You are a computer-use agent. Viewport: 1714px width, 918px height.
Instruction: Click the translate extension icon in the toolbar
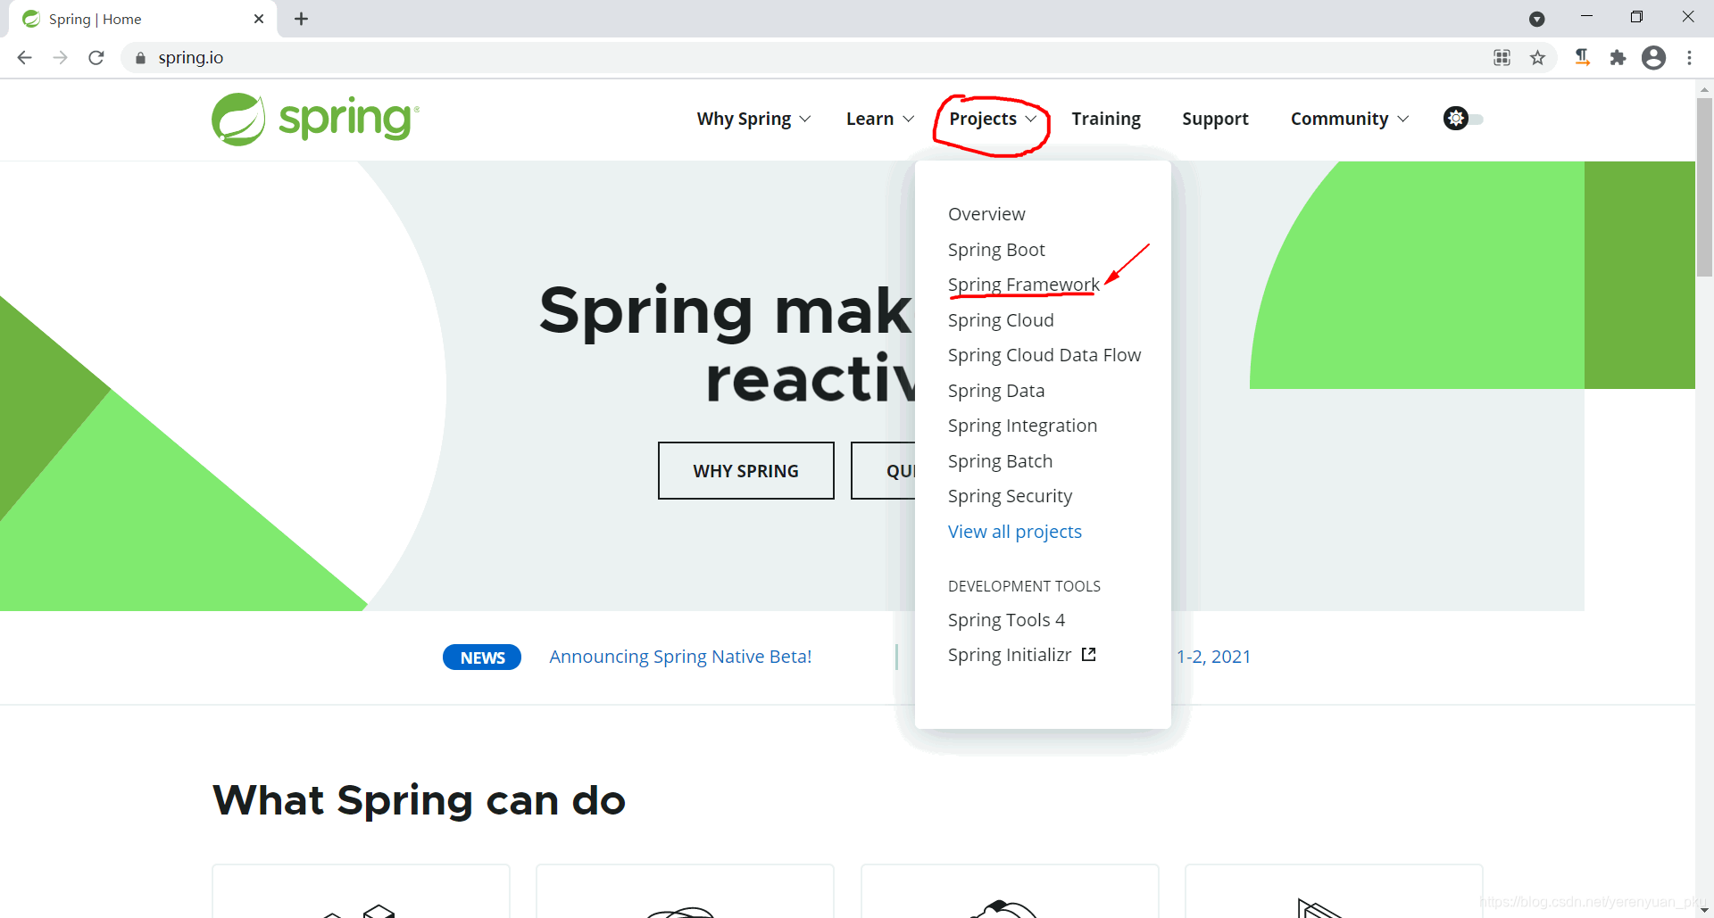tap(1582, 58)
